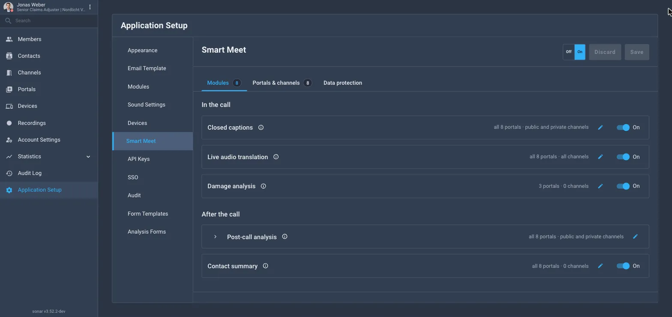Expand the Statistics submenu chevron
The height and width of the screenshot is (317, 672).
point(88,157)
